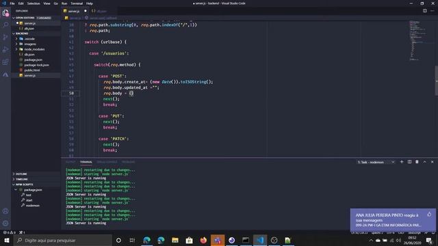Viewport: 438px width, 246px height.
Task: Click the Kill Terminal trash icon
Action: (x=417, y=162)
